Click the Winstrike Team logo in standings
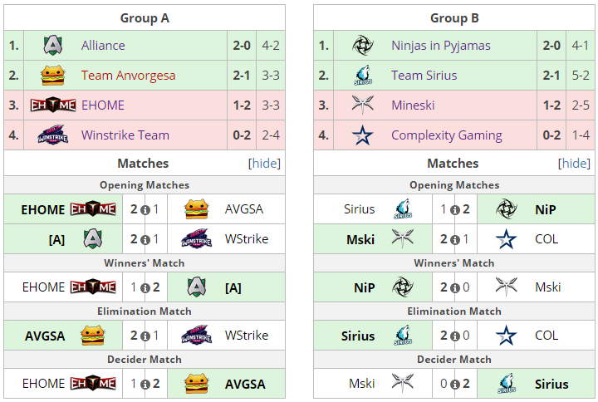Screen dimensions: 598x402 coord(53,135)
